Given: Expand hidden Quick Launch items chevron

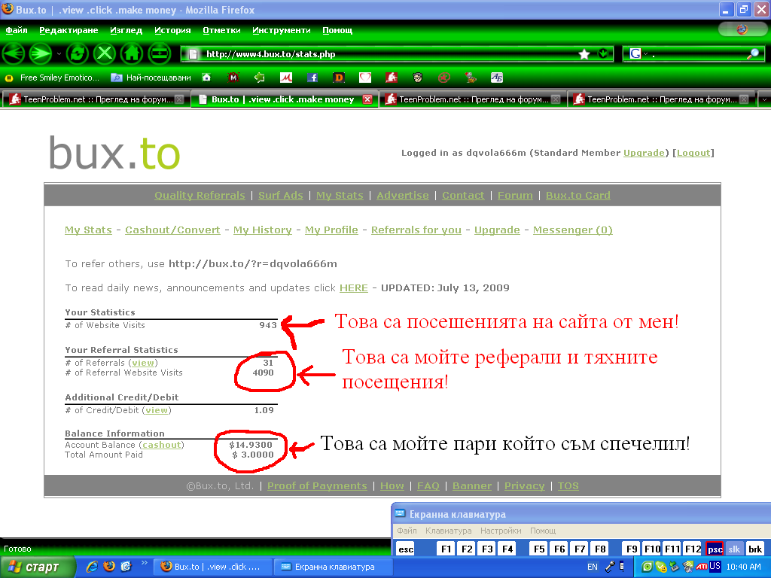Looking at the screenshot, I should [x=144, y=563].
